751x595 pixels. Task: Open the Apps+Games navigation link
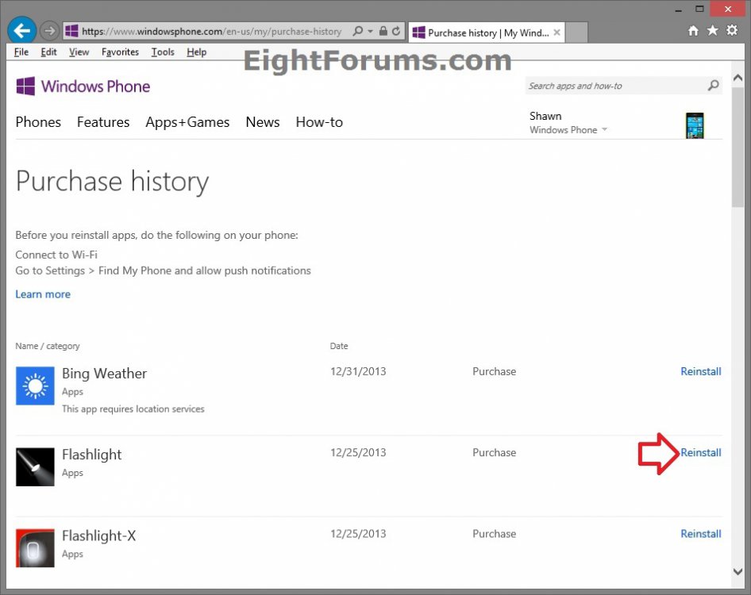point(187,122)
